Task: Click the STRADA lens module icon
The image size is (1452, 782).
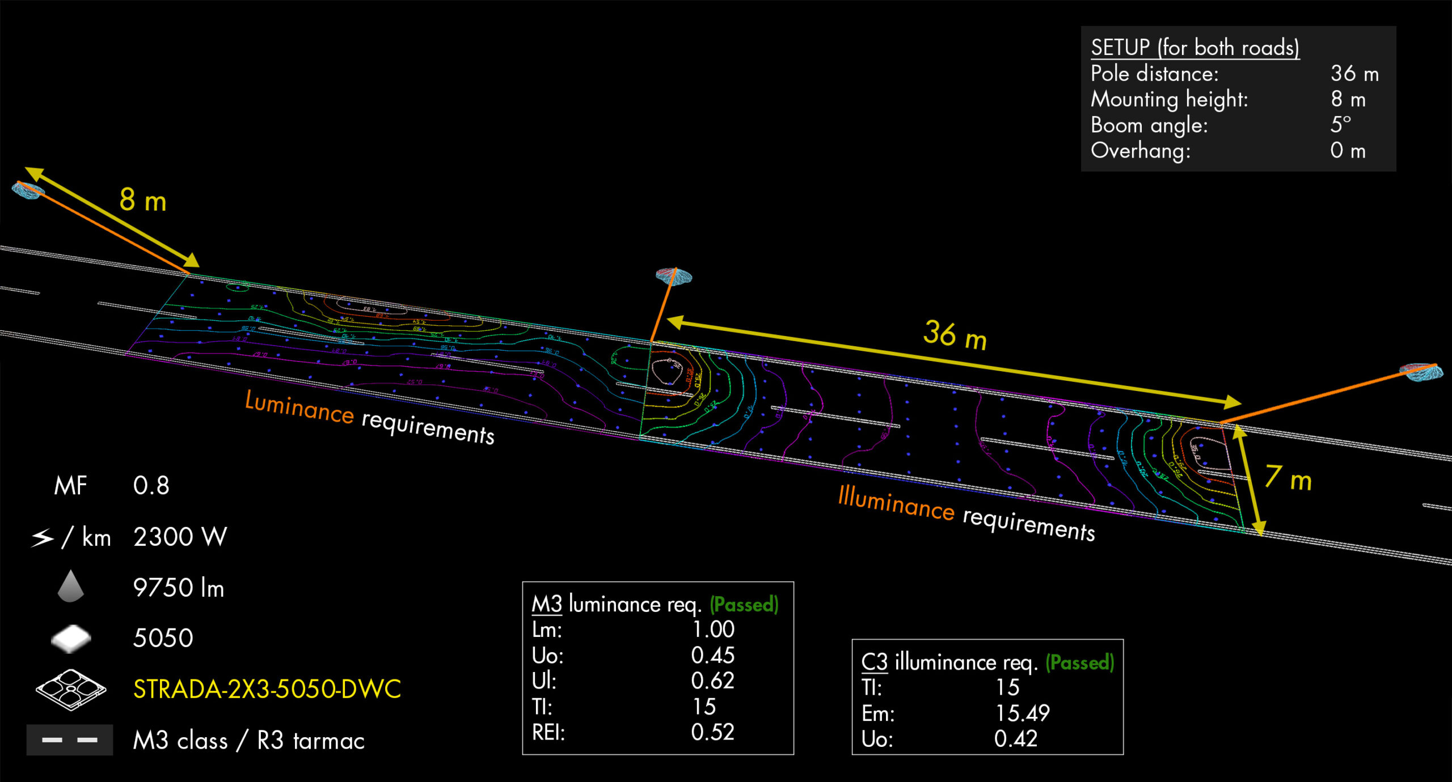Action: pyautogui.click(x=70, y=689)
